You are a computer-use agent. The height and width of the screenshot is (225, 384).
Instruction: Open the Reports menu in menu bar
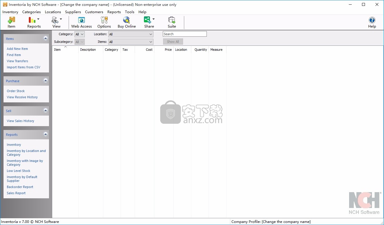(x=114, y=12)
